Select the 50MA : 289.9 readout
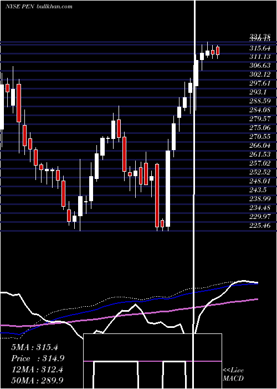This screenshot has width=277, height=389. click(x=37, y=380)
